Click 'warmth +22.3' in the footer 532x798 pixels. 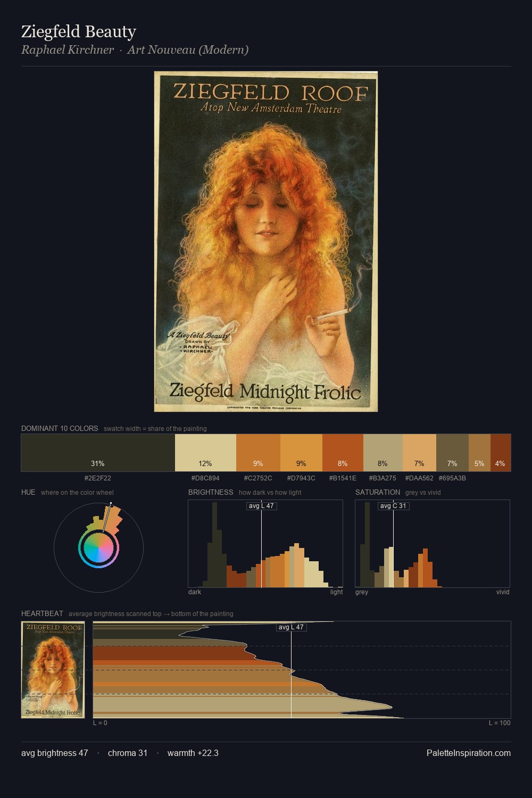click(193, 753)
